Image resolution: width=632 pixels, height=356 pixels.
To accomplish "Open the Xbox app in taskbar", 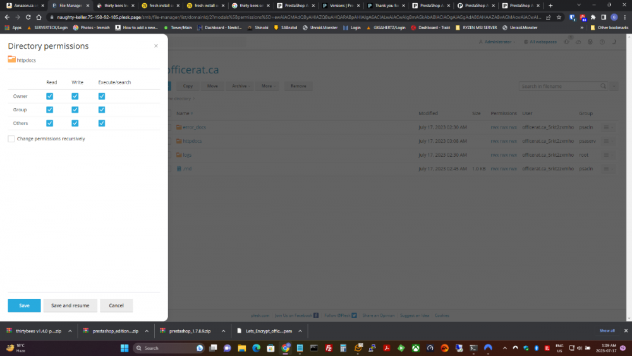I will pyautogui.click(x=415, y=348).
